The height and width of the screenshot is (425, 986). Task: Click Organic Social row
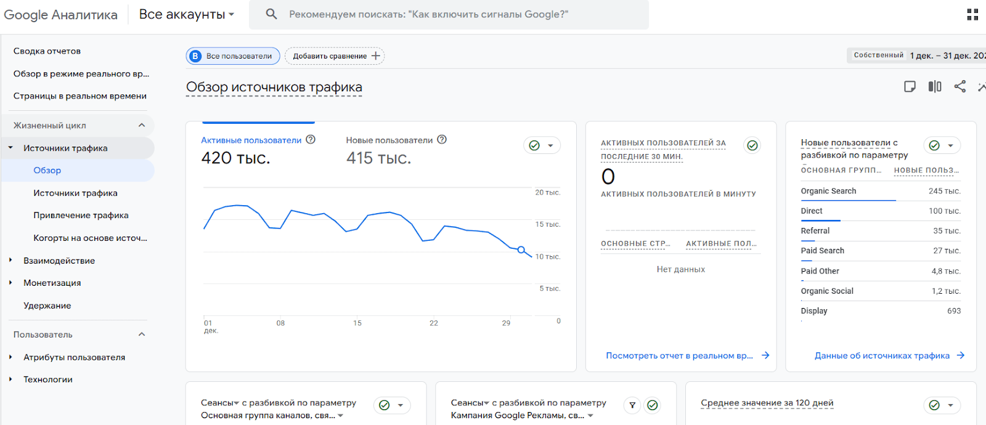click(x=881, y=291)
